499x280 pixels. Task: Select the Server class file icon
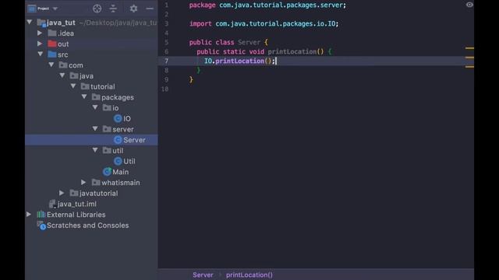point(118,140)
